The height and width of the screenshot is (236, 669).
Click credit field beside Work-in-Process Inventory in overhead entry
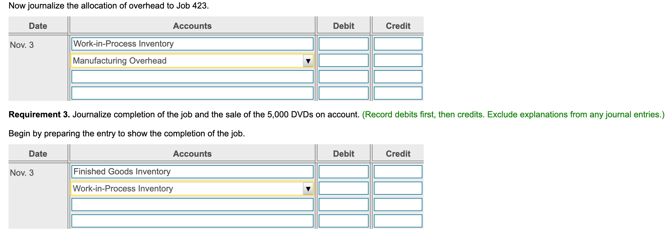point(398,44)
